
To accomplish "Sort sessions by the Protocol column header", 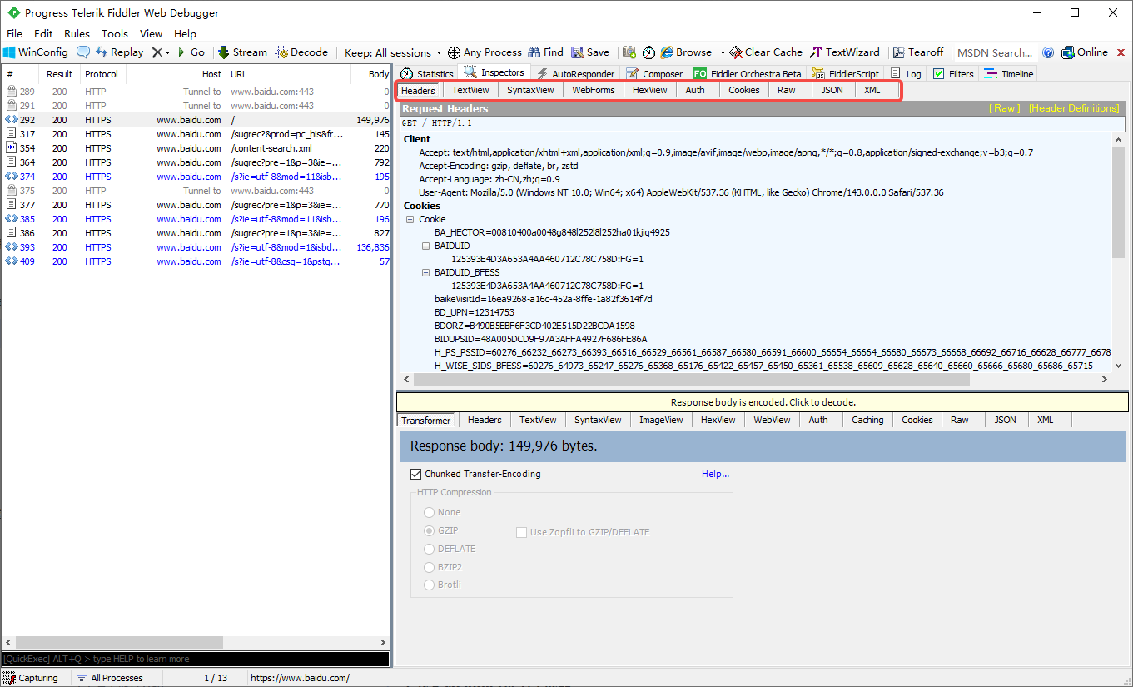I will pyautogui.click(x=102, y=74).
